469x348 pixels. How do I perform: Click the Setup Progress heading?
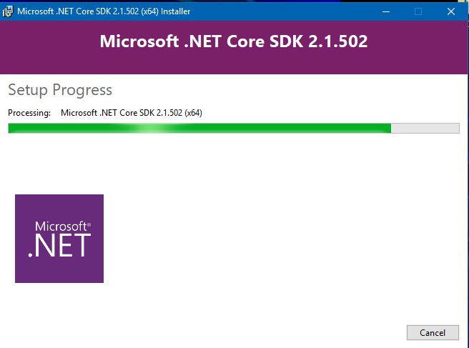(60, 90)
